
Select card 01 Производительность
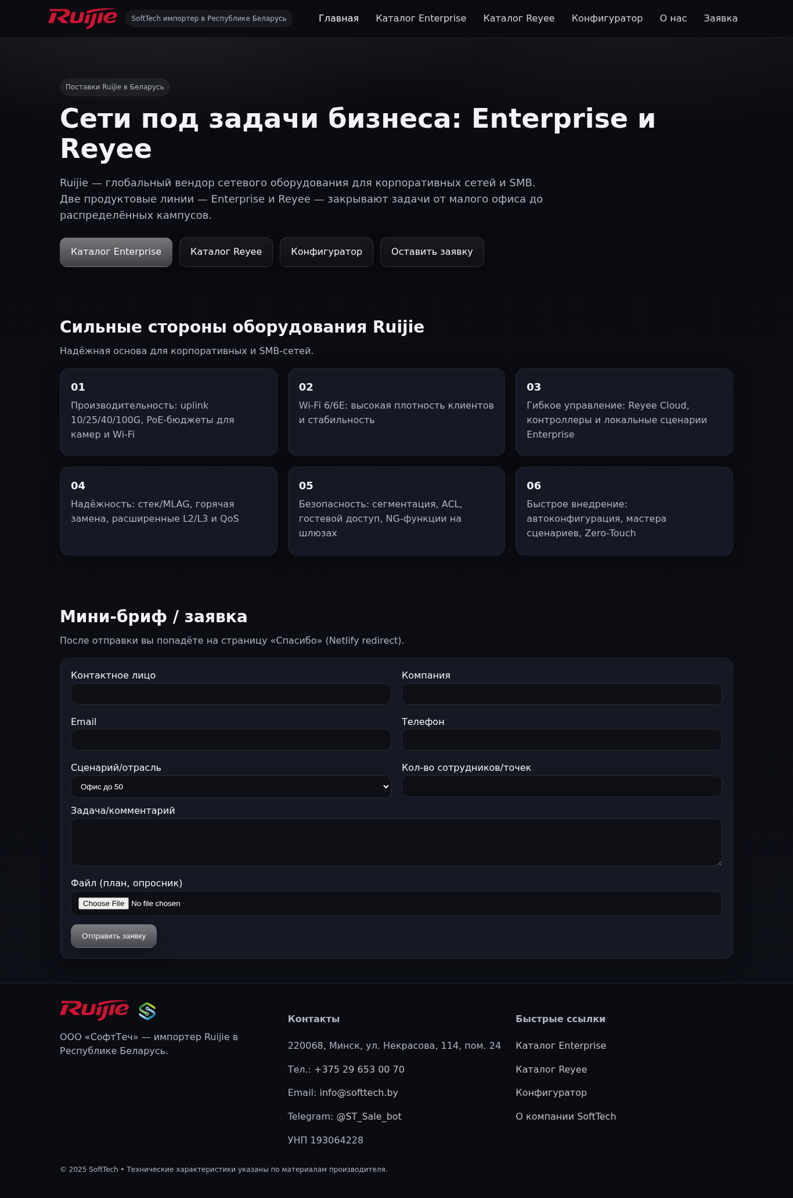click(x=168, y=412)
